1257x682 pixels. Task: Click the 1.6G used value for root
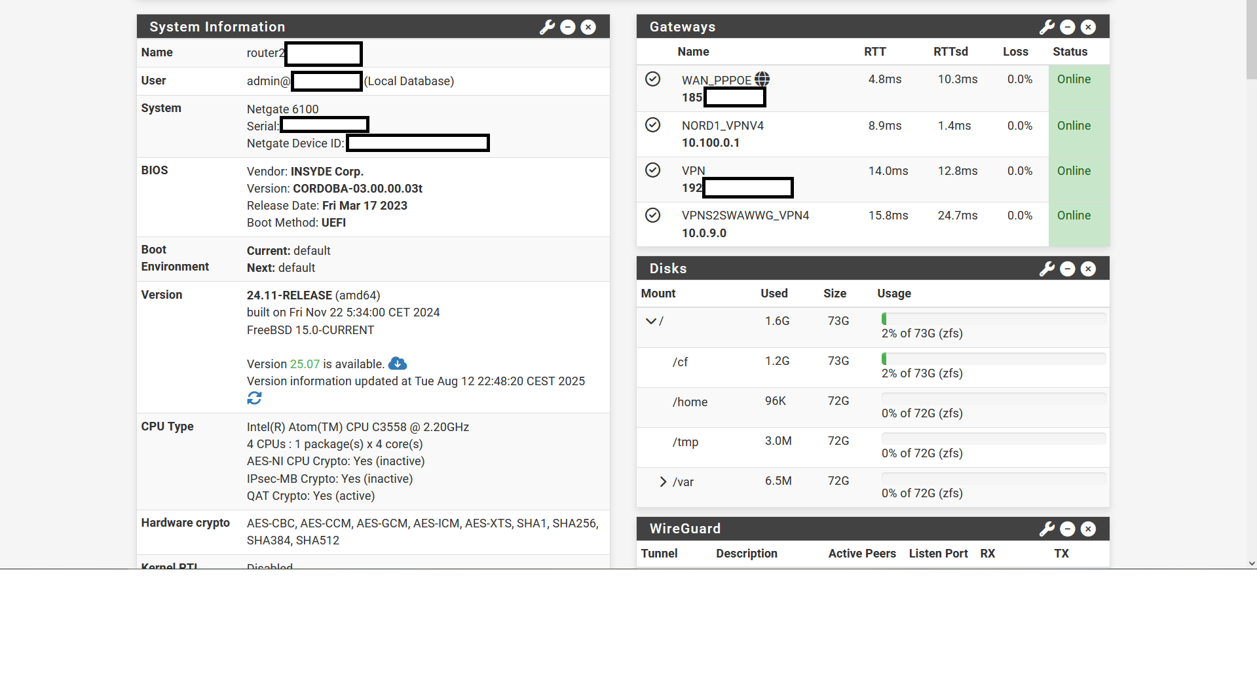click(x=778, y=321)
